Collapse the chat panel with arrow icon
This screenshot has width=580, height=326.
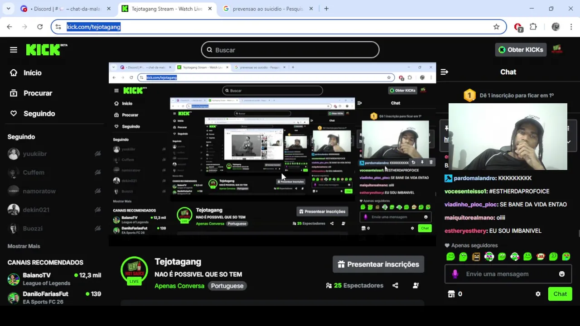pyautogui.click(x=445, y=72)
